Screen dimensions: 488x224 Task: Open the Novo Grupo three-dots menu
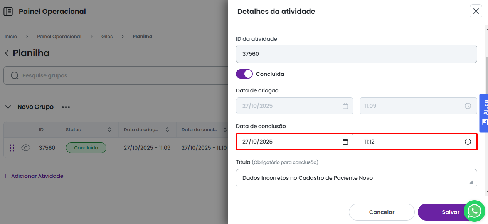(66, 107)
